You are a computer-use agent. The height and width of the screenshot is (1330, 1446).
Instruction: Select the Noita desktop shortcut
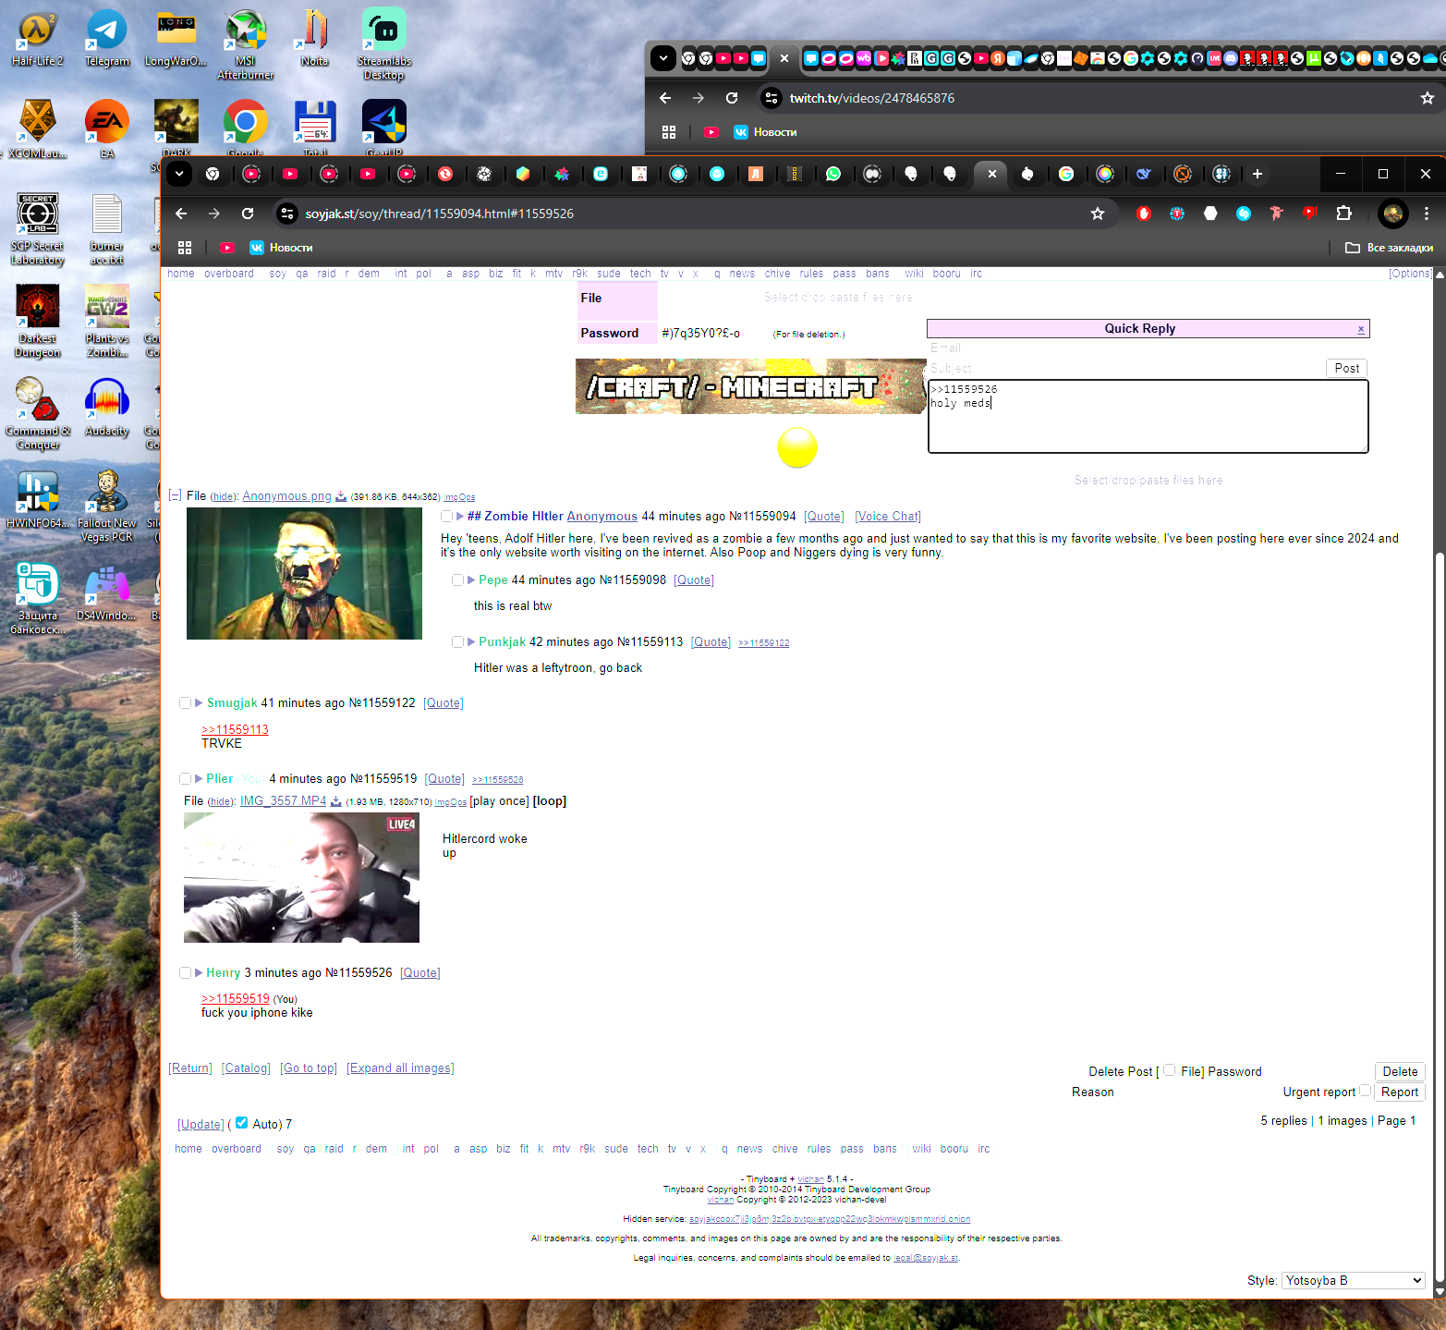314,38
